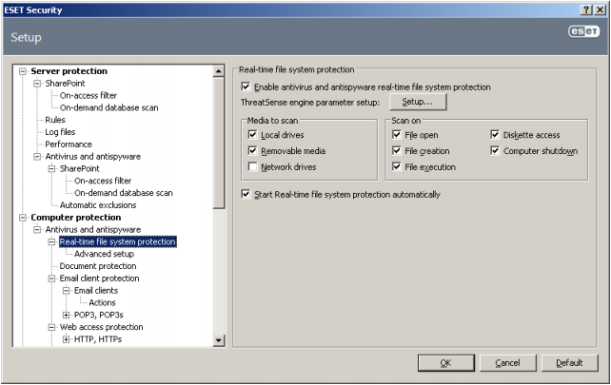
Task: Select On-access filter above Automatic exclusions
Action: click(103, 181)
